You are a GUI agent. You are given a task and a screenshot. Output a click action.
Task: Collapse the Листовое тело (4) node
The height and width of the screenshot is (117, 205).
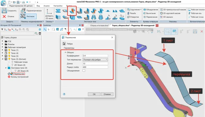pos(6,68)
